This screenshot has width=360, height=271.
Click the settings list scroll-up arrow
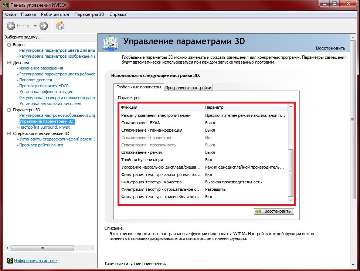click(291, 106)
